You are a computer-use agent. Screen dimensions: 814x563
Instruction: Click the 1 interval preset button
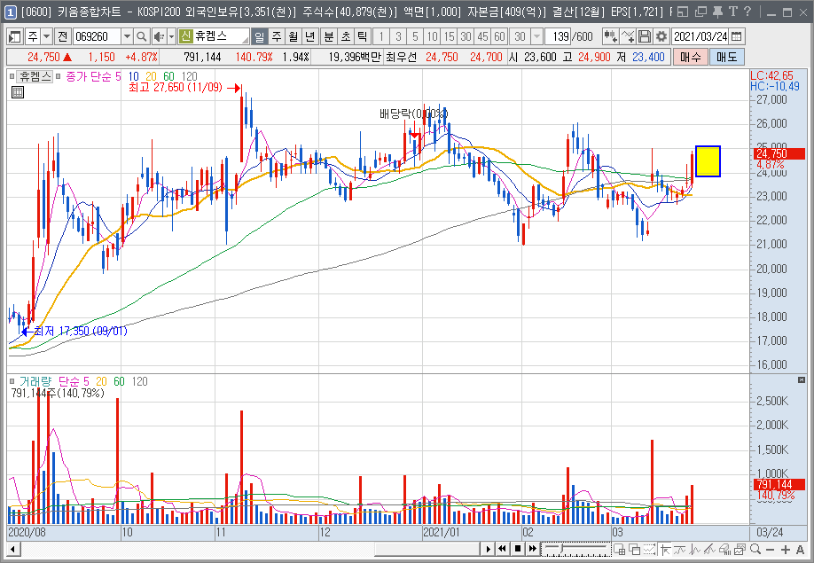tap(381, 36)
